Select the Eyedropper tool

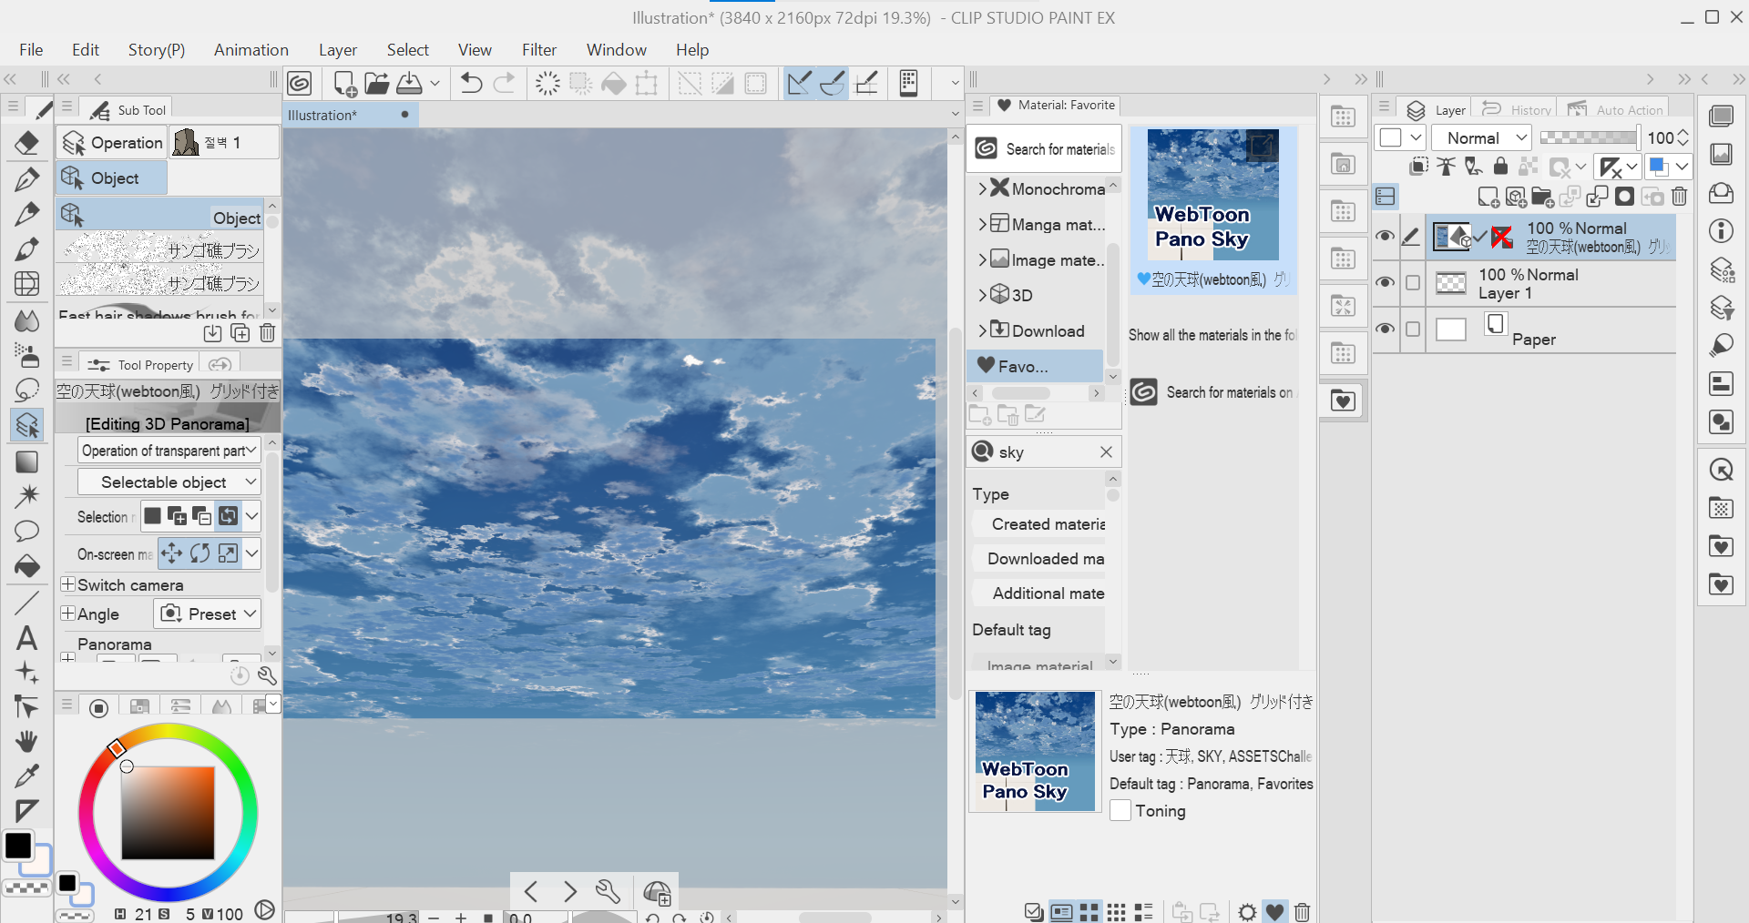[x=27, y=776]
